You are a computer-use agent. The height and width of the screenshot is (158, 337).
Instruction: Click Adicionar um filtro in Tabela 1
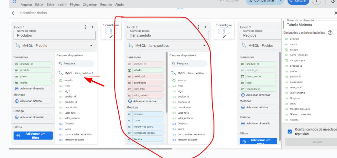33,136
